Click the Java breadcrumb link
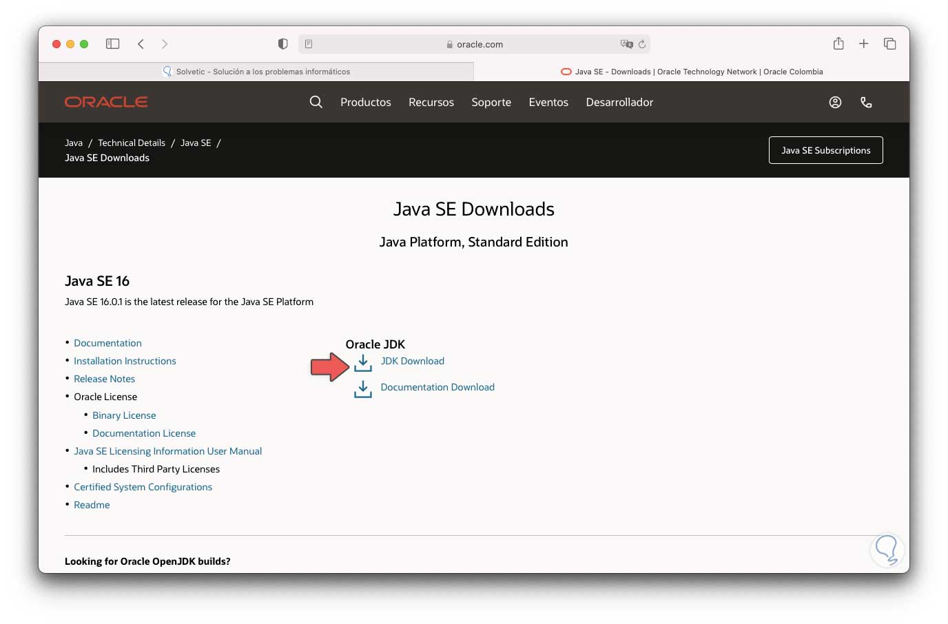Viewport: 948px width, 624px height. tap(74, 143)
